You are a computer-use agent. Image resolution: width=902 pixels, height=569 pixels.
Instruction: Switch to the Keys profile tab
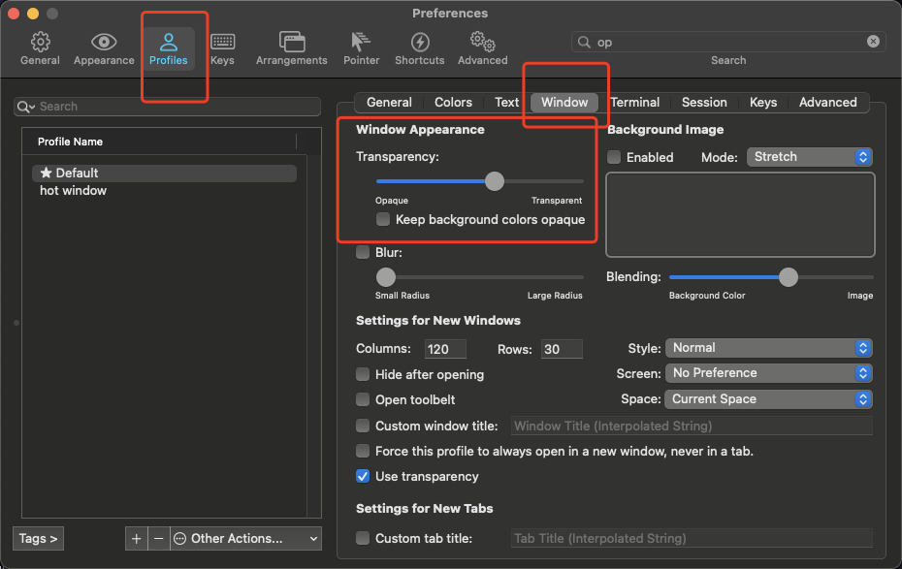[x=762, y=103]
